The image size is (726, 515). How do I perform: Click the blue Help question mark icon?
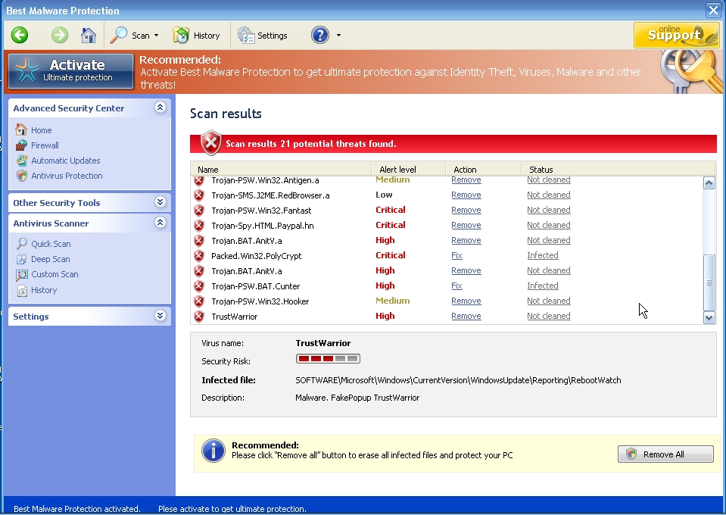point(320,35)
